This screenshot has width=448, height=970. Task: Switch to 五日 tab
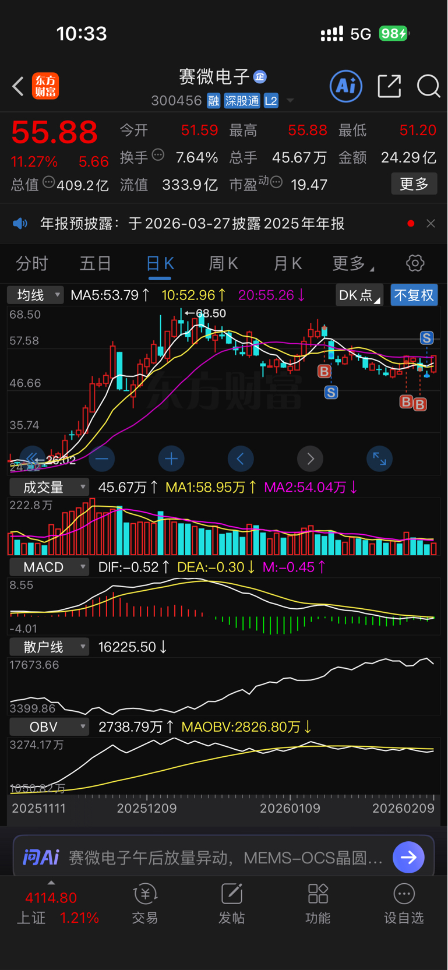96,264
